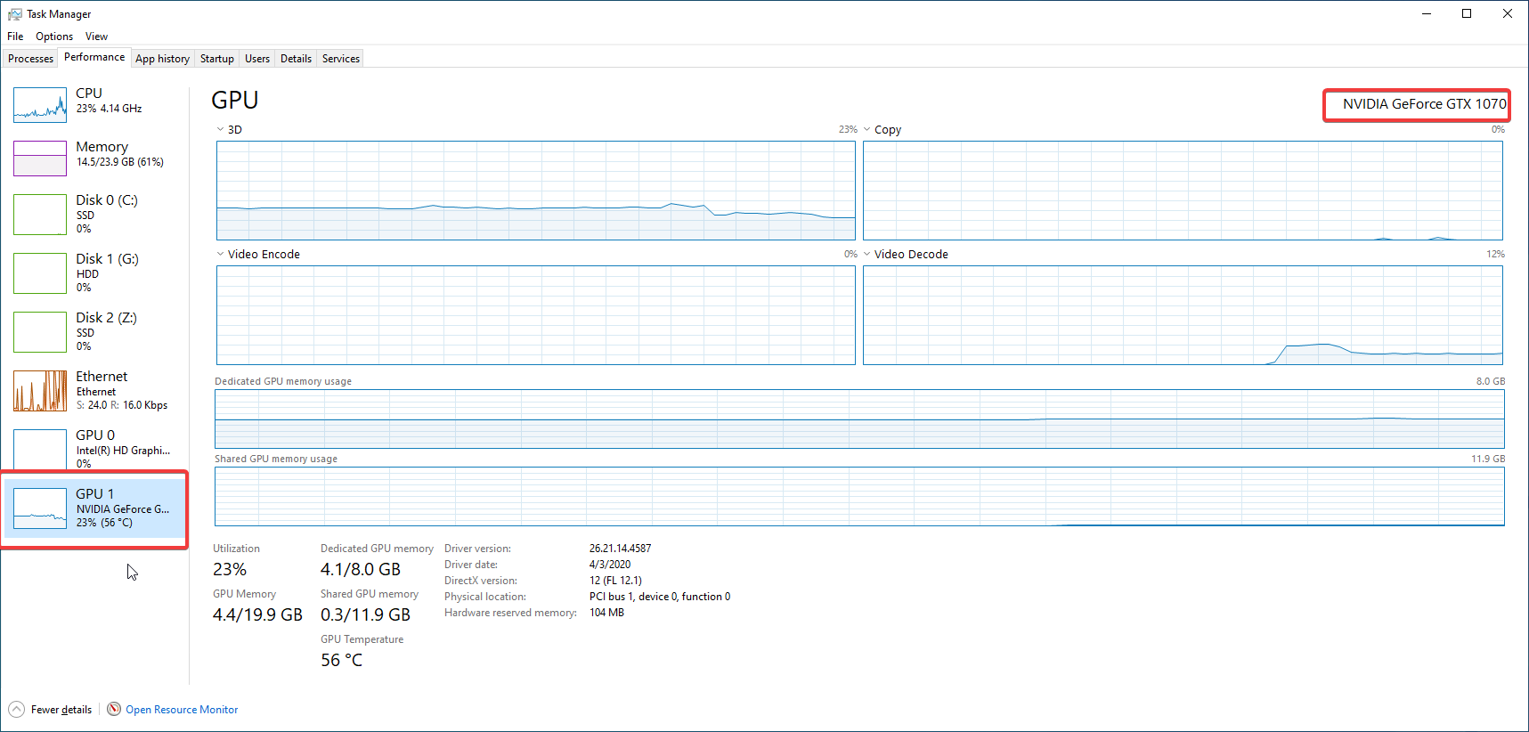The height and width of the screenshot is (732, 1529).
Task: Click the 8.0 GB dedicated memory scale label
Action: pos(1491,381)
